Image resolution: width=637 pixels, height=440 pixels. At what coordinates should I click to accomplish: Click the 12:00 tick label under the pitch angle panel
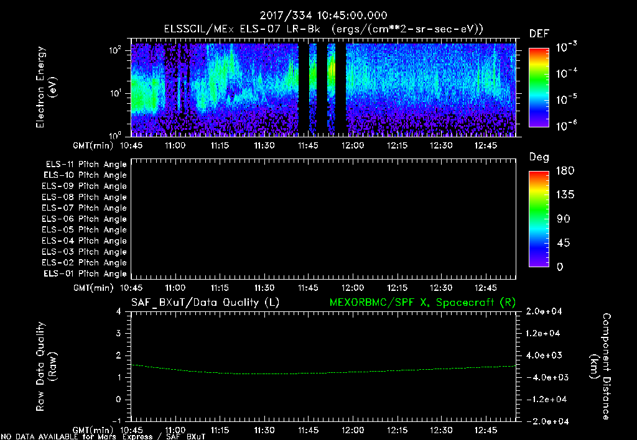353,288
